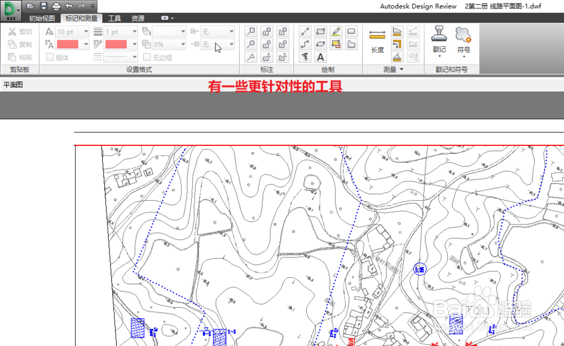Open the ribbon display options arrow
The height and width of the screenshot is (346, 564).
[x=172, y=19]
